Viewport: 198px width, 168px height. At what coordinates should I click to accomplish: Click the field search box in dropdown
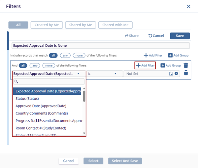point(49,82)
